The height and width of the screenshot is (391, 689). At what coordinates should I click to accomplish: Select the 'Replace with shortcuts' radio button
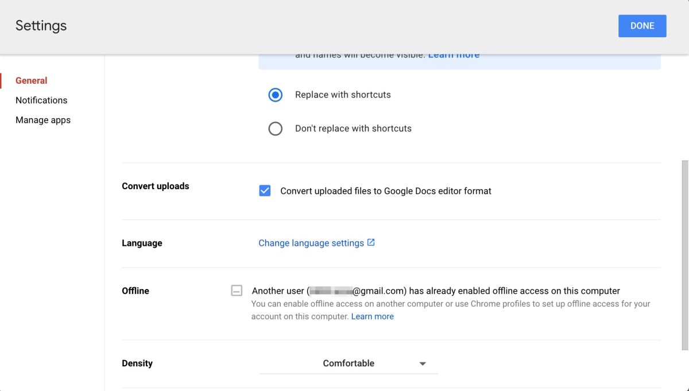pyautogui.click(x=276, y=95)
